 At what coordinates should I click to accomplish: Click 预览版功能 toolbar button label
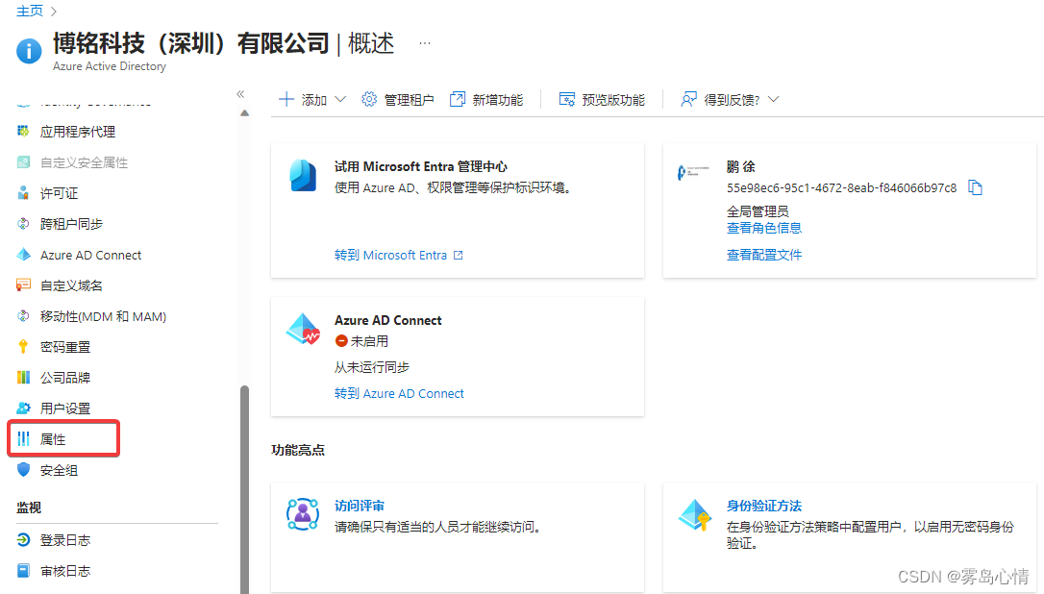point(613,100)
